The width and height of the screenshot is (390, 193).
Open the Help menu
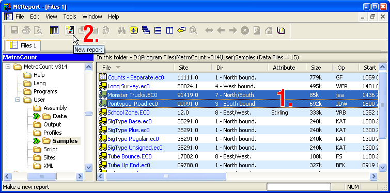(x=114, y=17)
